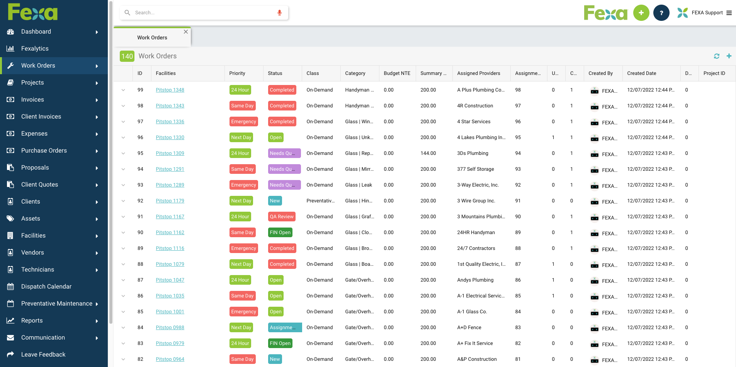Image resolution: width=736 pixels, height=367 pixels.
Task: Expand the Assets sidebar submenu
Action: tap(97, 219)
